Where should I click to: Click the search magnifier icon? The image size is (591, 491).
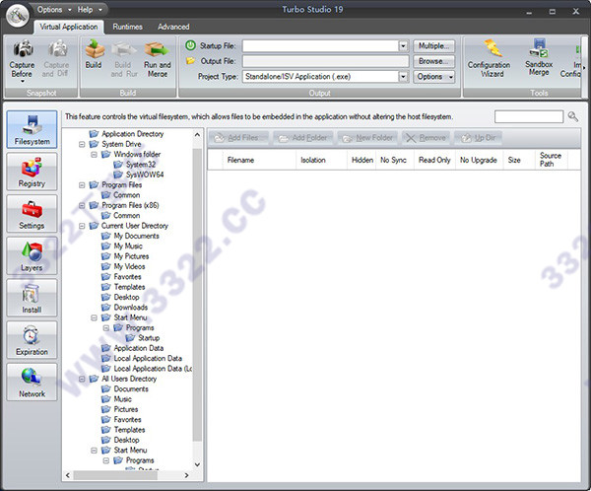tap(573, 117)
